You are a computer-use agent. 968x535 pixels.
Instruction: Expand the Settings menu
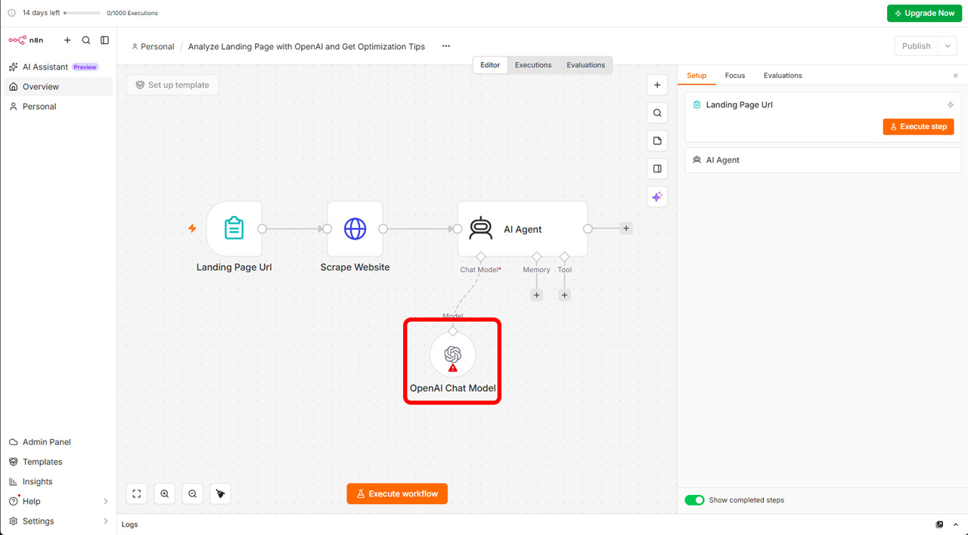pyautogui.click(x=58, y=521)
